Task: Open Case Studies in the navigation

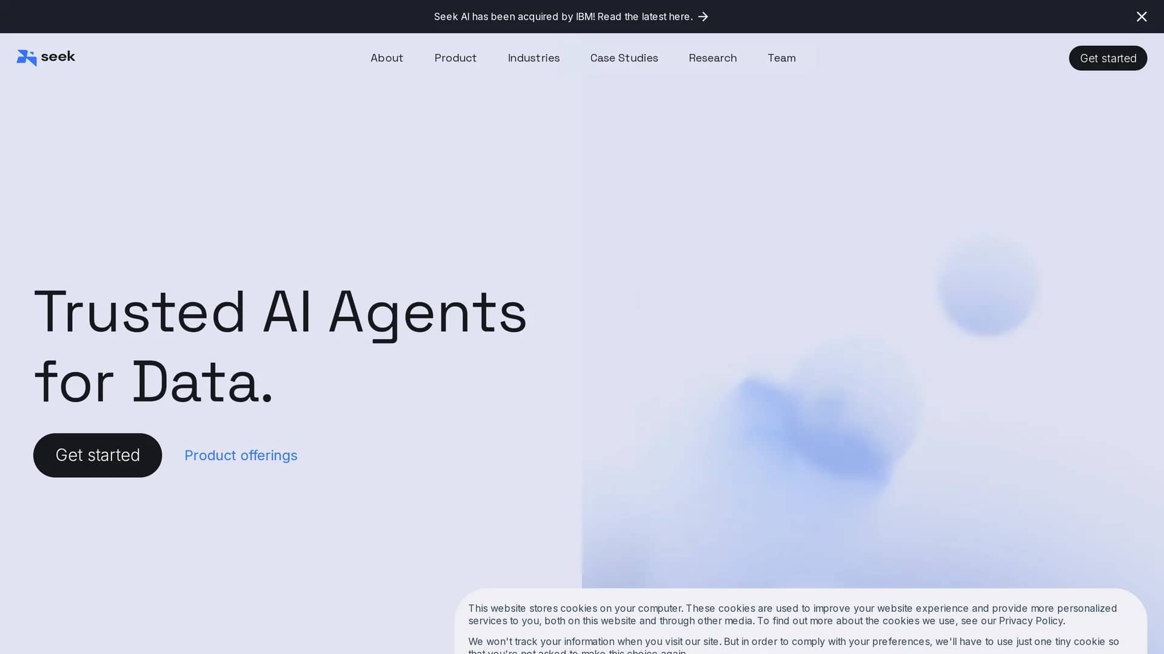Action: click(x=624, y=58)
